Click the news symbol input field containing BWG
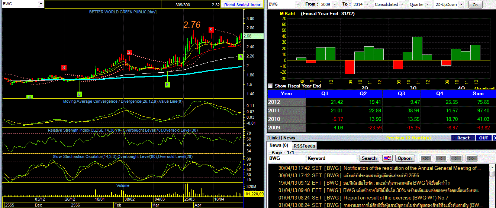 pyautogui.click(x=286, y=158)
